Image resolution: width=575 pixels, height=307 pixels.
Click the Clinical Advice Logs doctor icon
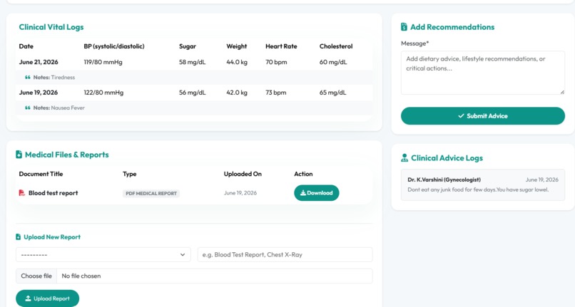(x=404, y=158)
